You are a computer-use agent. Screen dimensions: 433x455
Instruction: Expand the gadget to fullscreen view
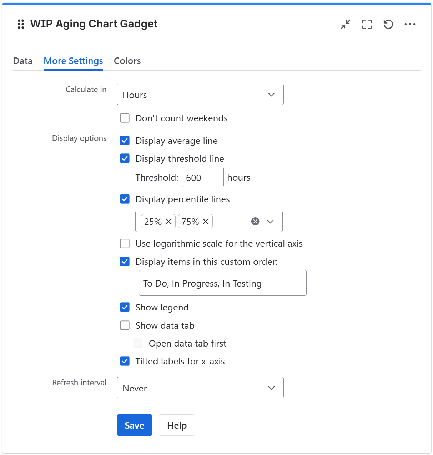(367, 24)
